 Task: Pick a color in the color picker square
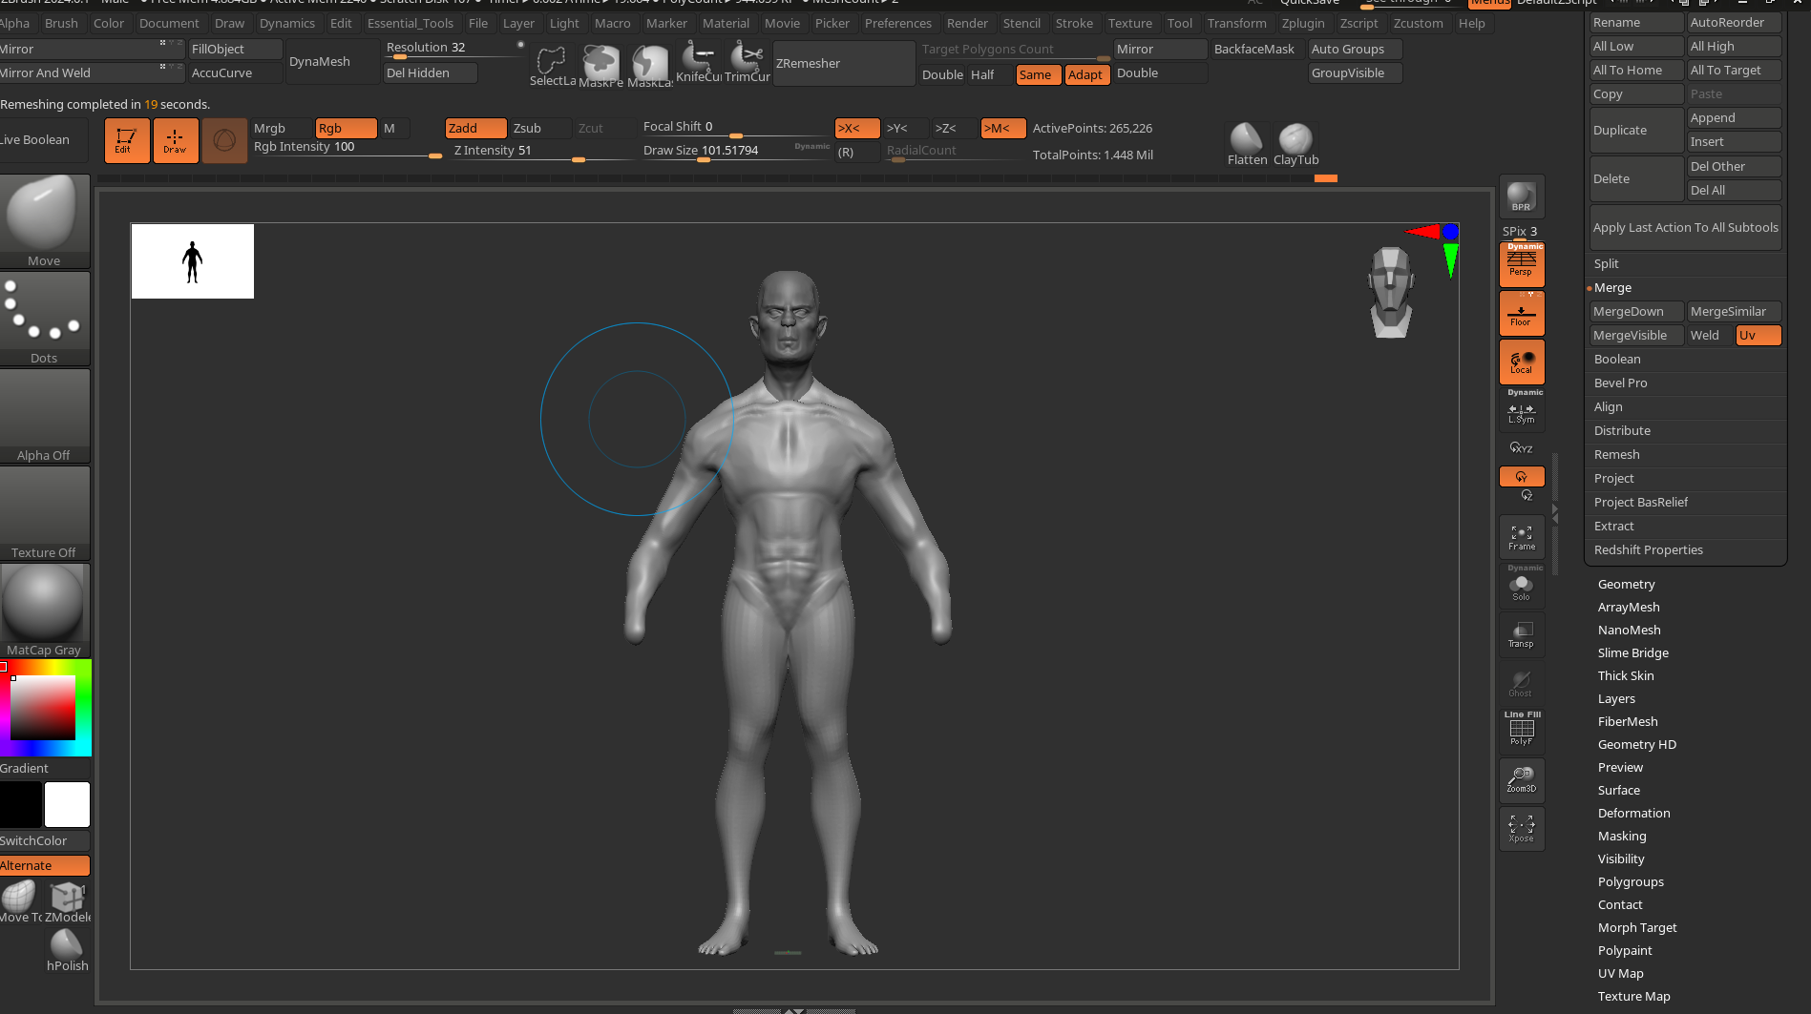[x=43, y=708]
